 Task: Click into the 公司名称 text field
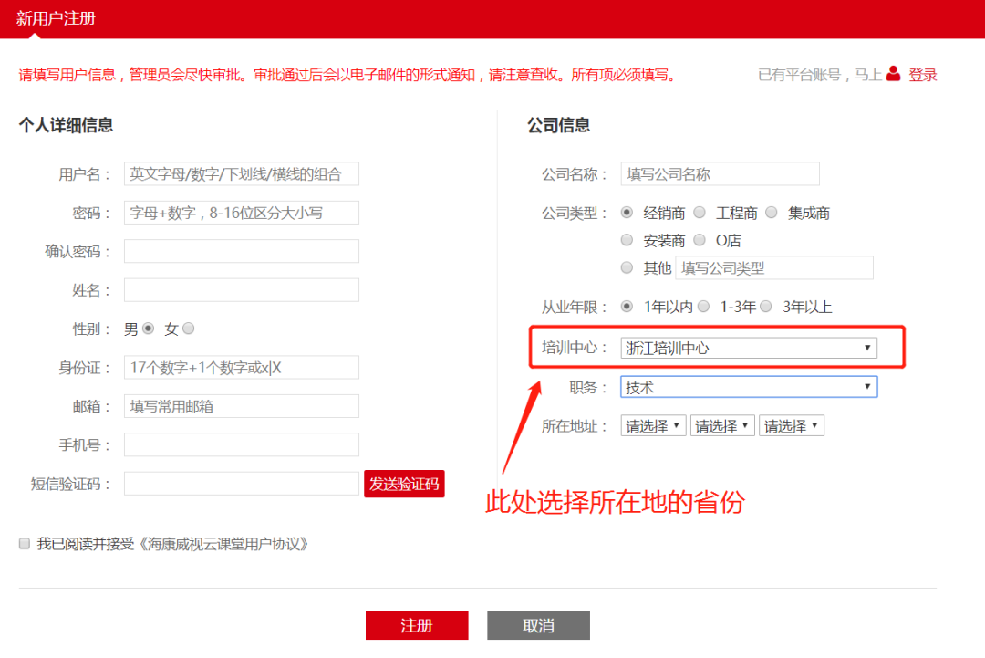pos(720,174)
